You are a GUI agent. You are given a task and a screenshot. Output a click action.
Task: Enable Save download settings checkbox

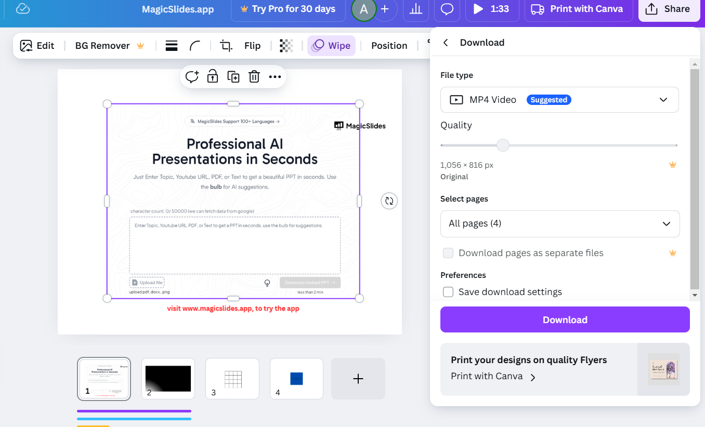click(448, 292)
